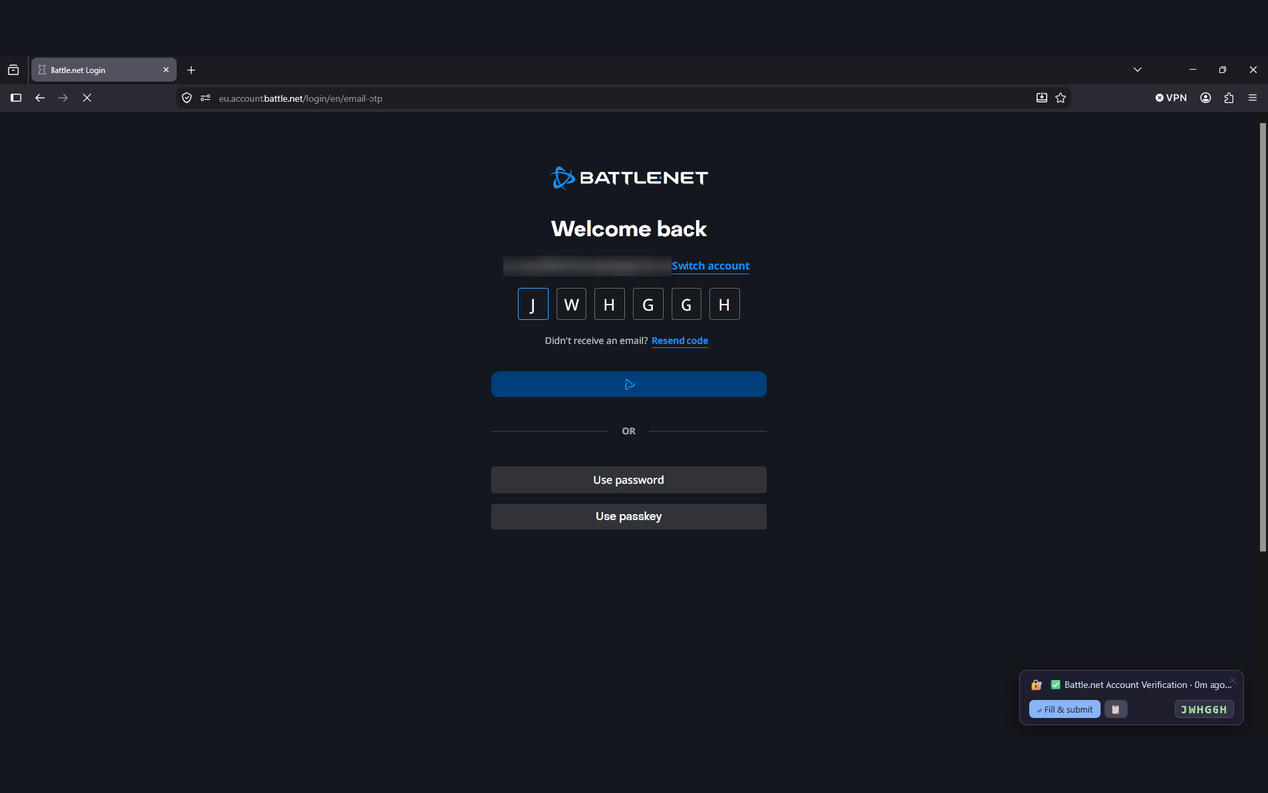Click the Resend code link
Image resolution: width=1268 pixels, height=793 pixels.
(x=680, y=341)
